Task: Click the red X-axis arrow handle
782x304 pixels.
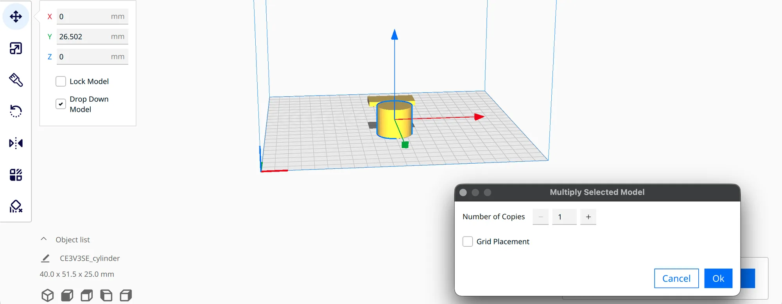Action: click(479, 117)
